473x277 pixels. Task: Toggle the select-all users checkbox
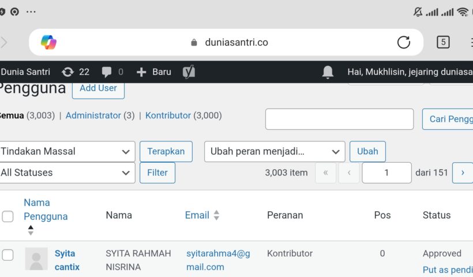(7, 216)
